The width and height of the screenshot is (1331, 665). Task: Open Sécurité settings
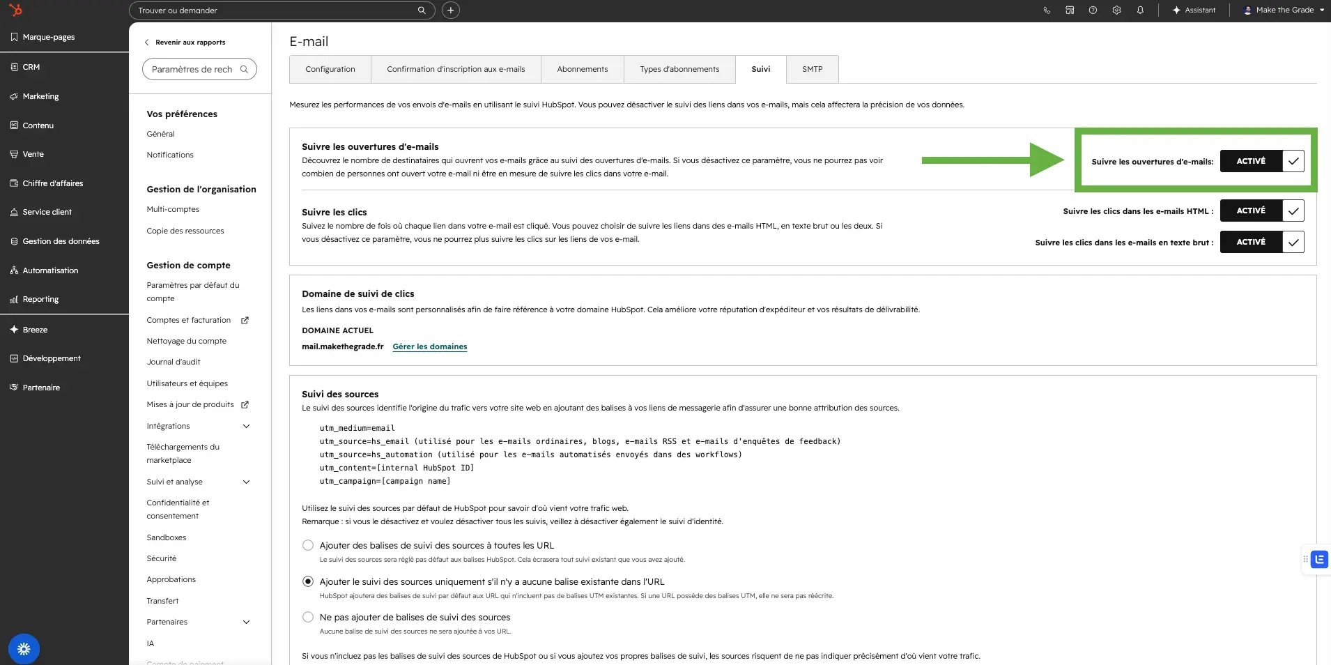click(x=162, y=558)
